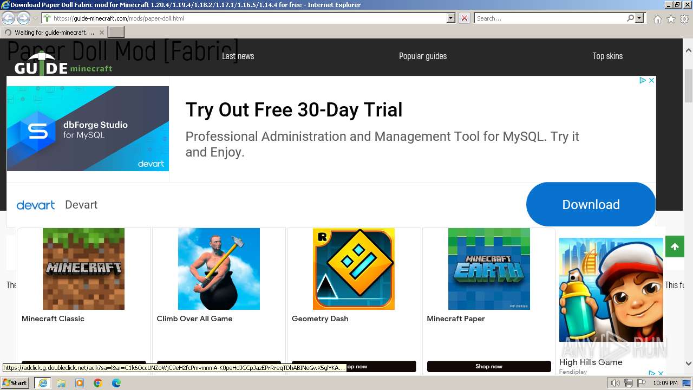Click Minecraft Paper title text
The width and height of the screenshot is (693, 390).
456,318
